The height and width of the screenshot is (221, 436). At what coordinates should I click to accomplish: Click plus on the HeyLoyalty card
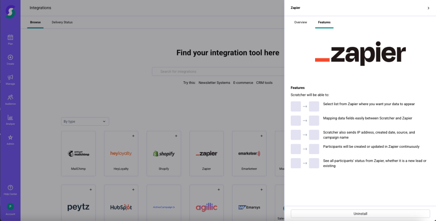coord(133,136)
